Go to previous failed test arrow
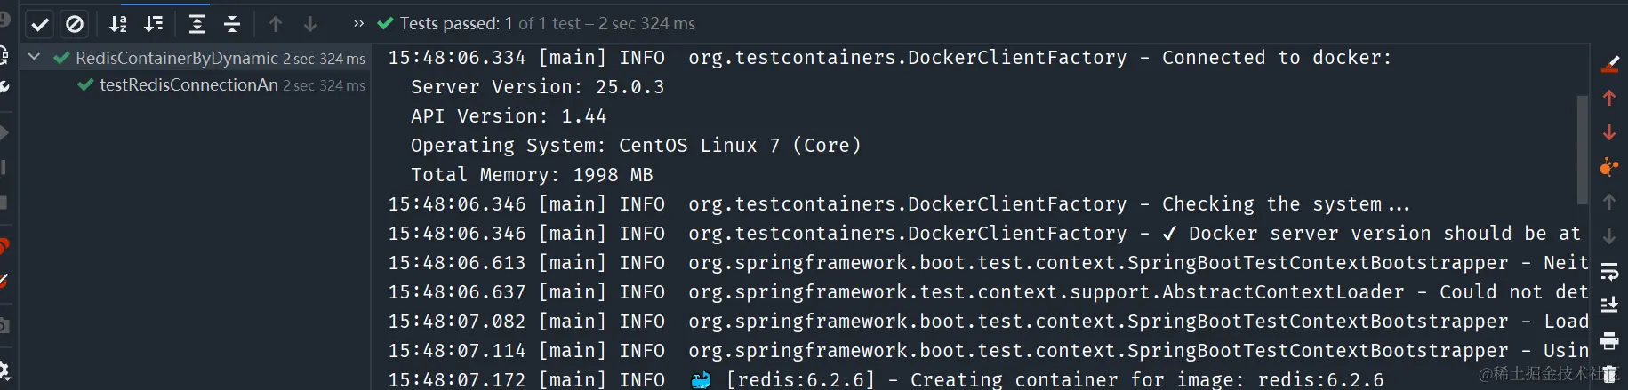Viewport: 1628px width, 390px height. [x=276, y=25]
